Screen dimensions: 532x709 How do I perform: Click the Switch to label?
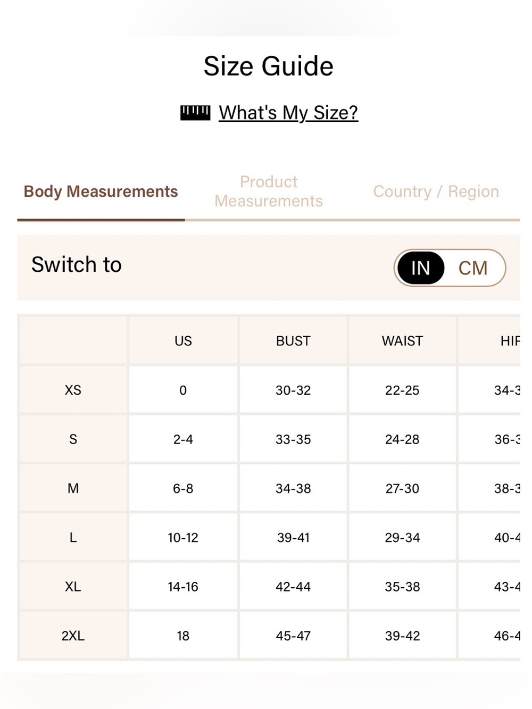tap(77, 264)
